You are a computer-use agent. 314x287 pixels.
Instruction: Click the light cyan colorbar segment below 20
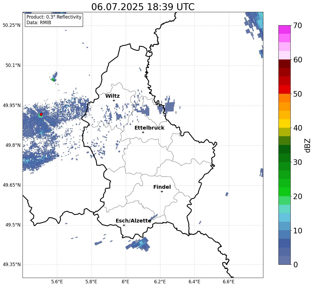pyautogui.click(x=284, y=209)
